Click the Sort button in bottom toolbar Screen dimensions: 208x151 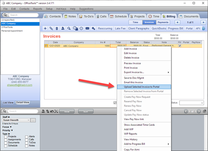pyautogui.click(x=86, y=111)
